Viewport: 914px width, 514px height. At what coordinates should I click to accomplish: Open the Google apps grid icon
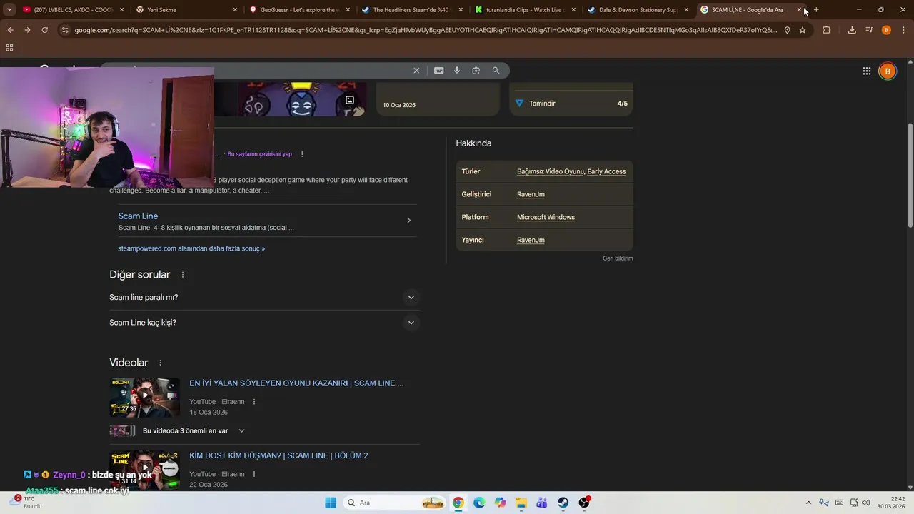[x=866, y=71]
